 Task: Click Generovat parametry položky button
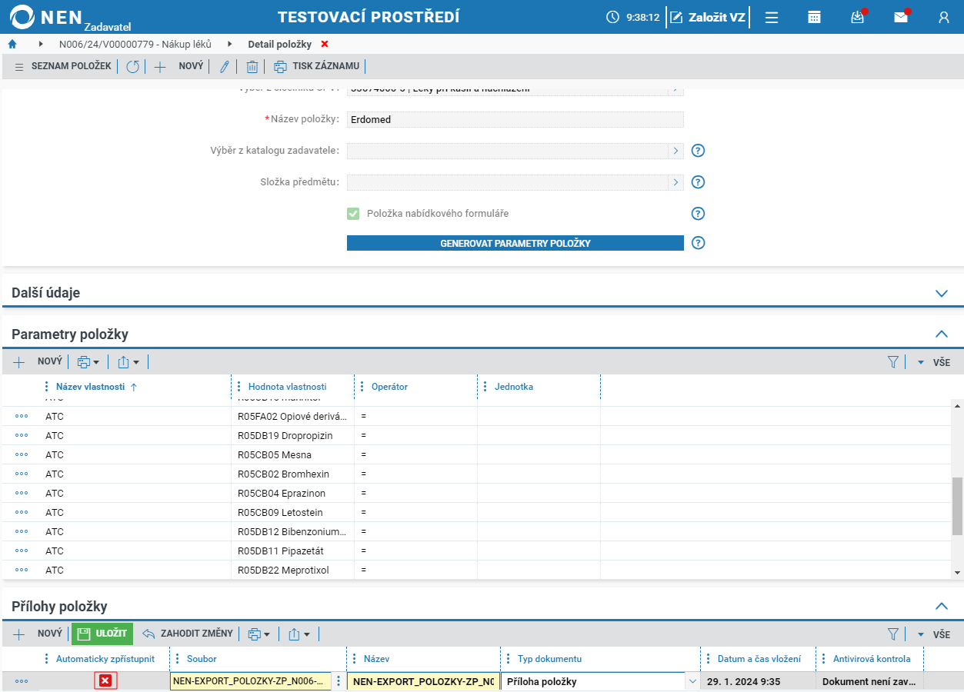point(515,243)
